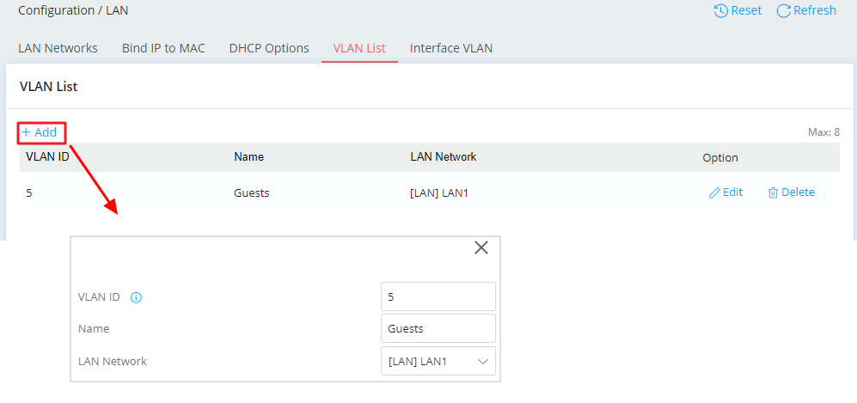Select the VLAN List tab
This screenshot has height=403, width=857.
(x=359, y=48)
